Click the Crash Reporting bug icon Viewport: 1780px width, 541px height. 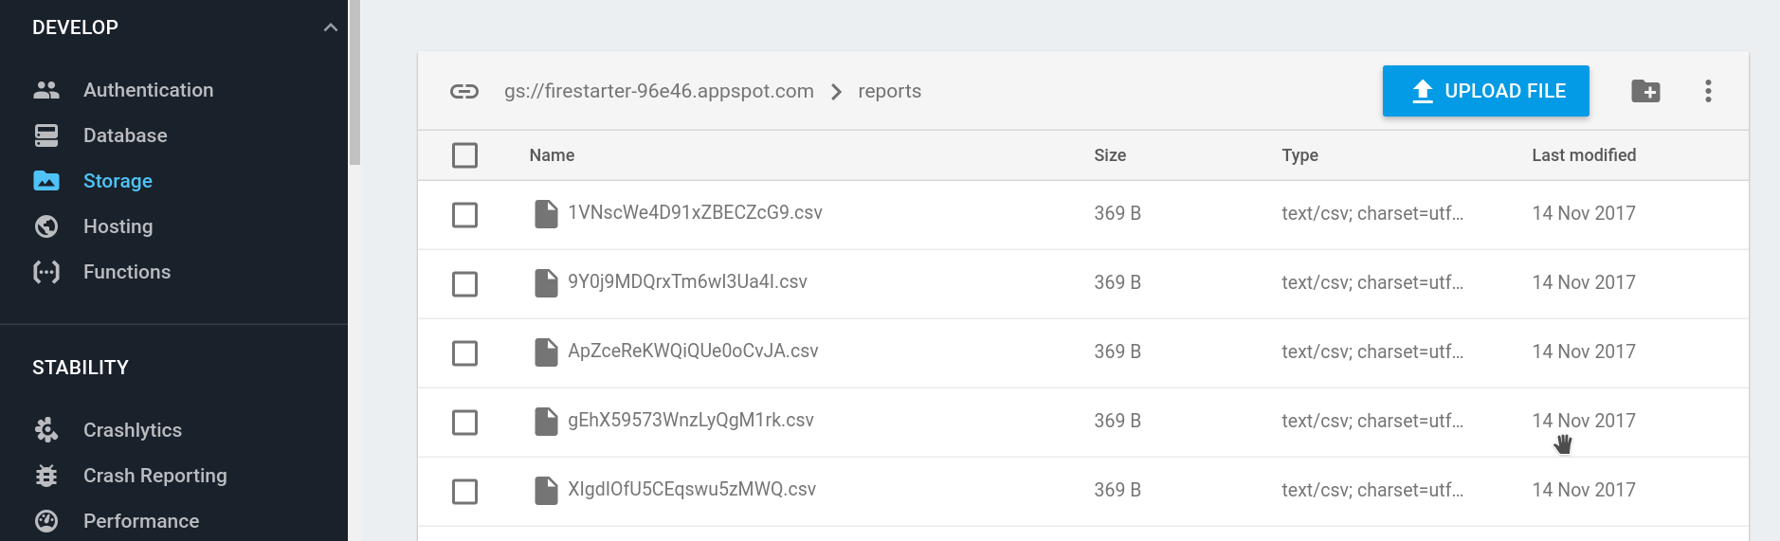(45, 476)
